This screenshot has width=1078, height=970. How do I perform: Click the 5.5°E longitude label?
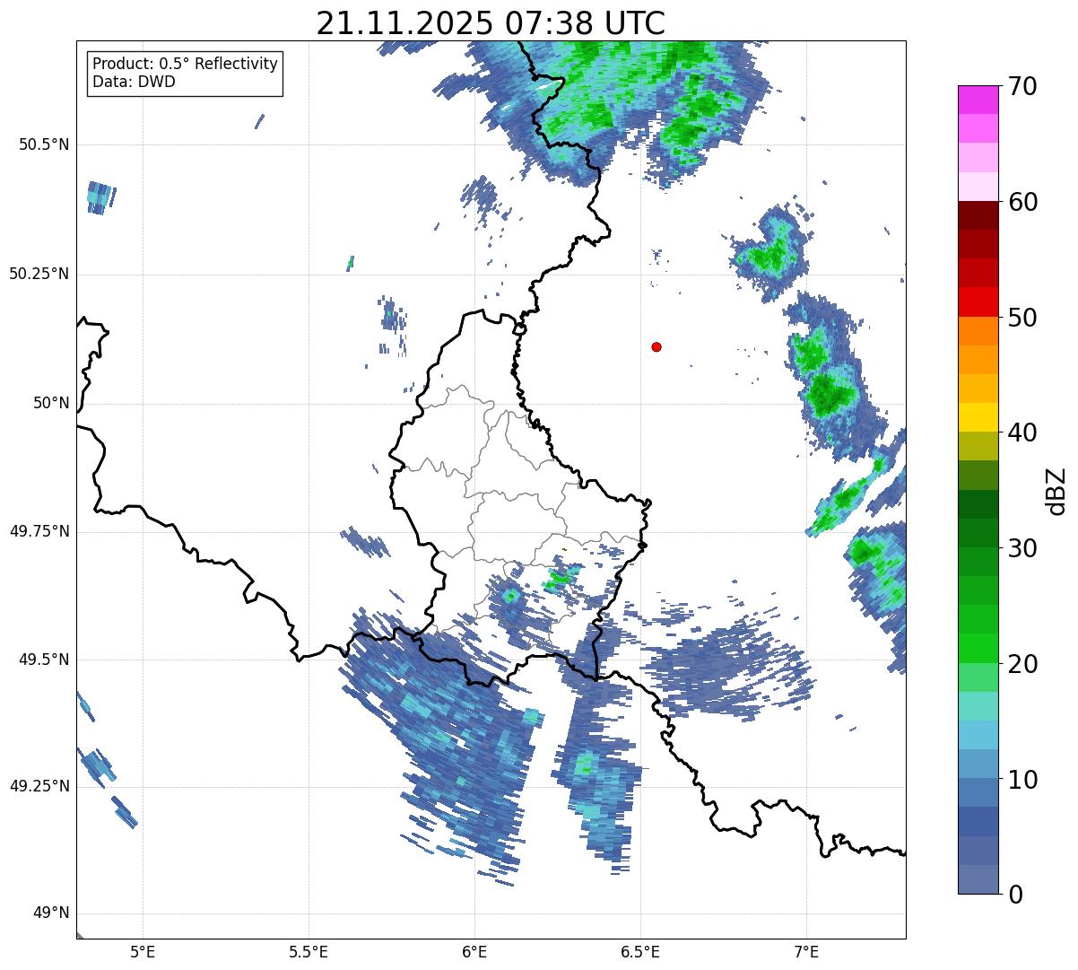point(309,951)
